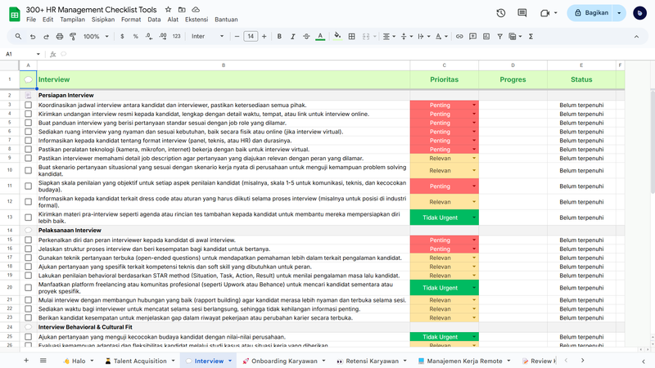Format as percent
This screenshot has height=368, width=655.
135,37
